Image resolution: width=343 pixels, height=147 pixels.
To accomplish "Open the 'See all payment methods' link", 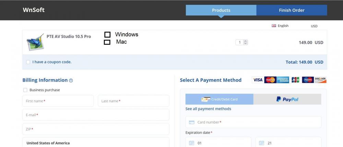I will point(208,109).
